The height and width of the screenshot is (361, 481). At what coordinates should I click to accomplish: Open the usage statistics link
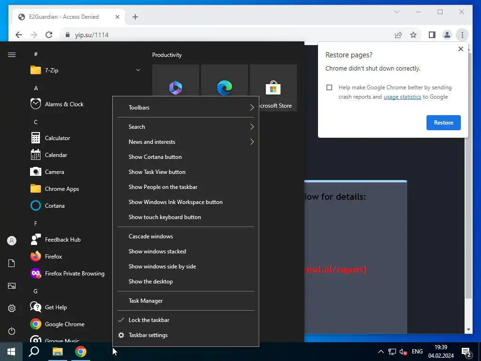(x=402, y=97)
